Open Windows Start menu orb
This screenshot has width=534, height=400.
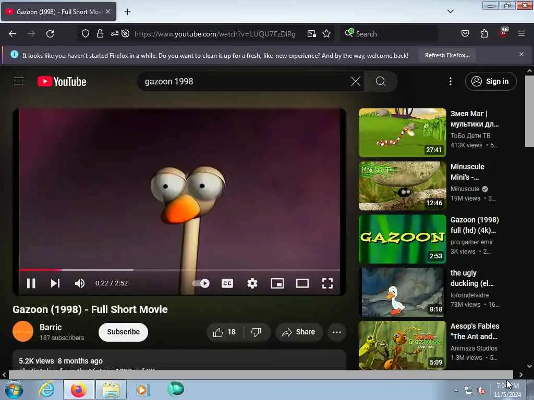pyautogui.click(x=14, y=390)
